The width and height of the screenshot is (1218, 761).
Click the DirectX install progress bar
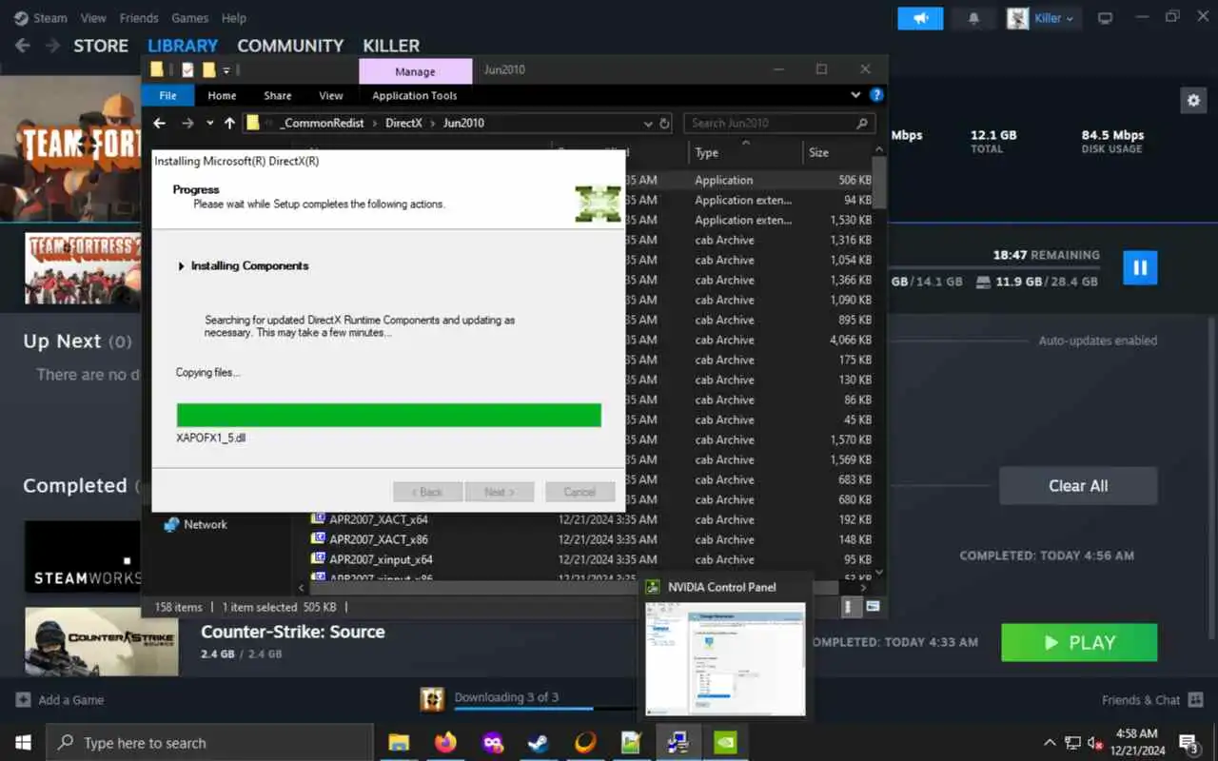[389, 415]
